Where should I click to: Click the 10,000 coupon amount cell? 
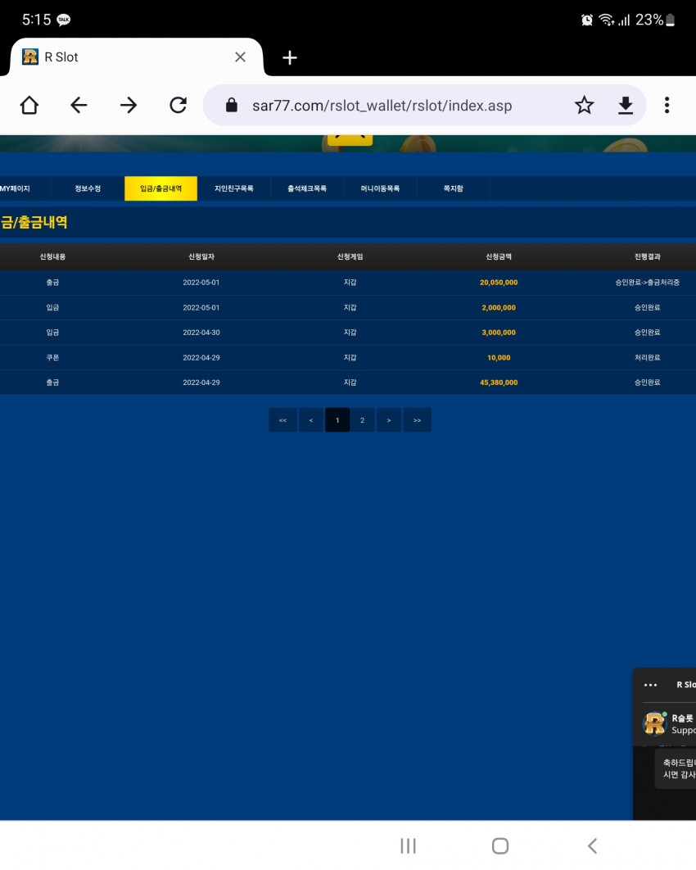[499, 357]
